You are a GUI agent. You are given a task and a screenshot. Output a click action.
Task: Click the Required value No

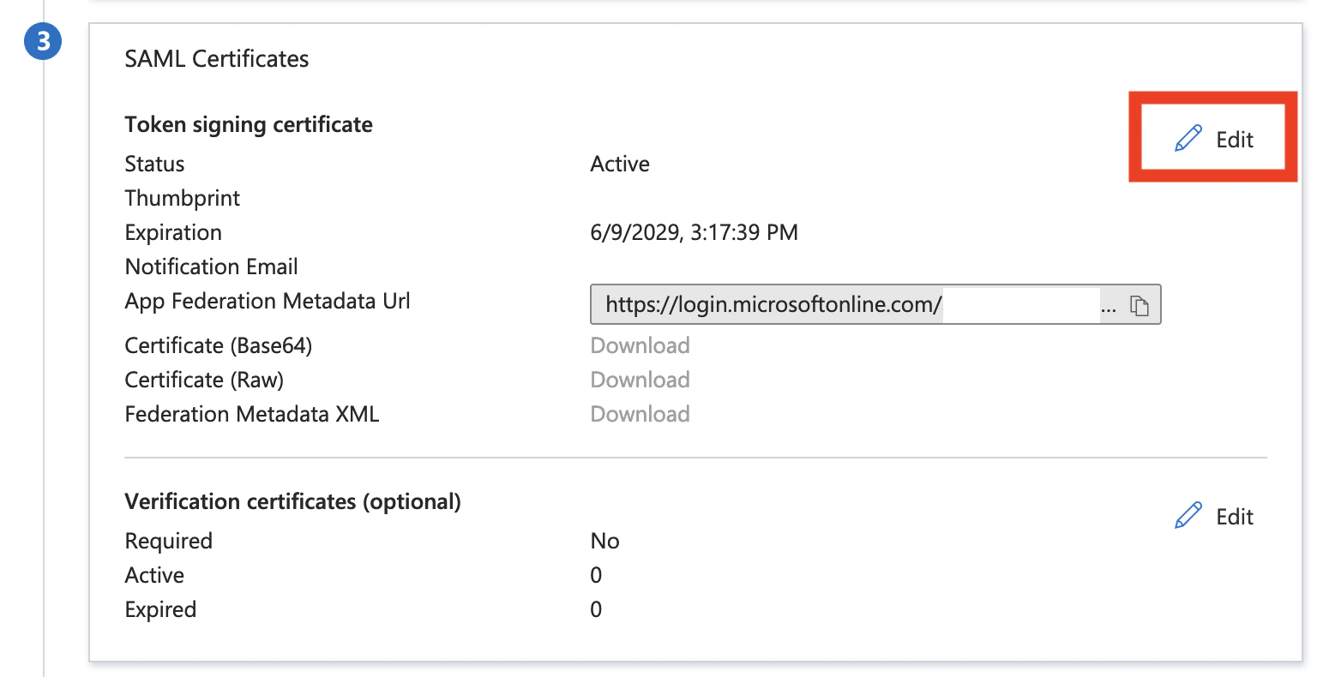click(605, 541)
